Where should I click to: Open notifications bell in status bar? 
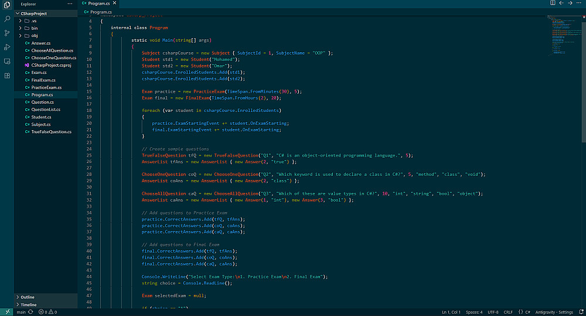coord(581,312)
